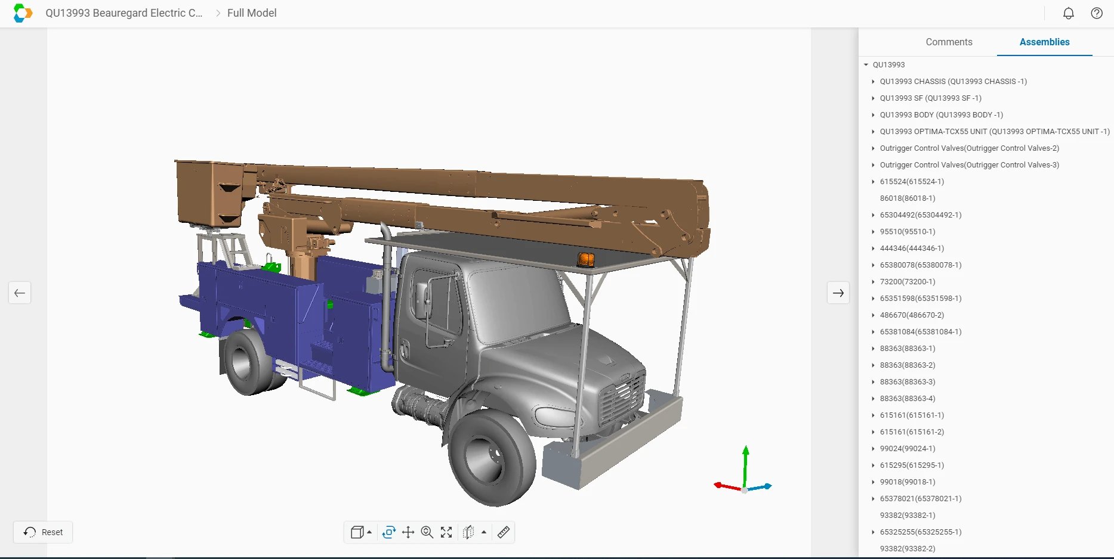This screenshot has width=1114, height=559.
Task: Select the 86018(86018-1) assembly item
Action: click(908, 198)
